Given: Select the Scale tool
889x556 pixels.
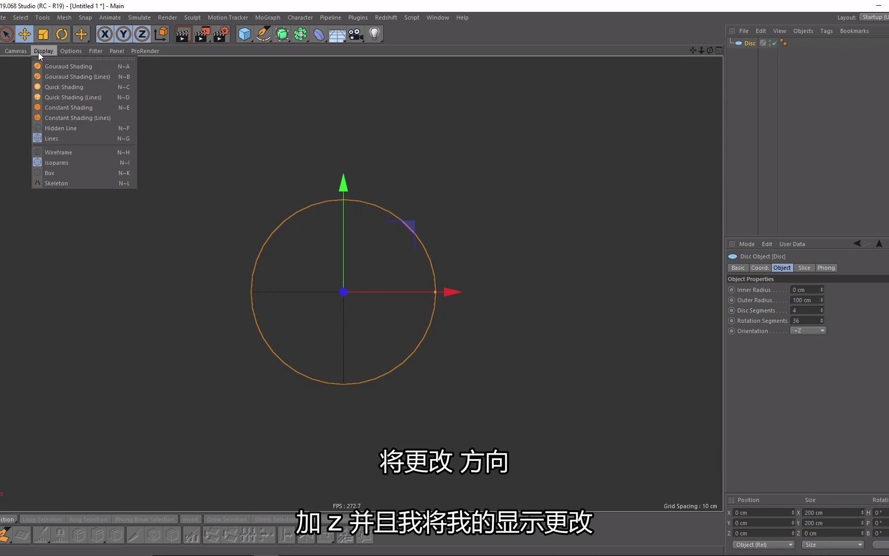Looking at the screenshot, I should (43, 34).
